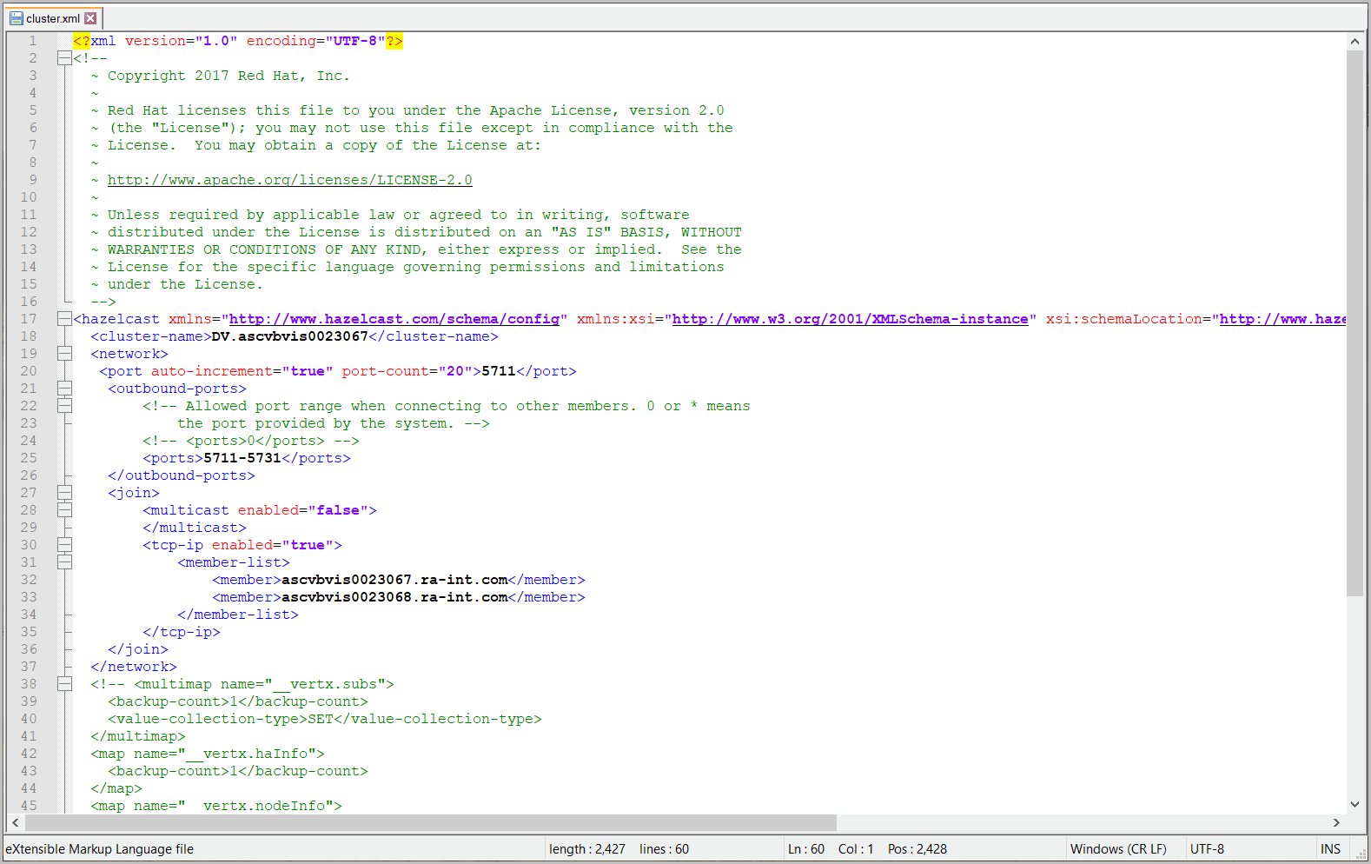Collapse the license comment fold on line 2
Image resolution: width=1371 pixels, height=864 pixels.
coord(64,58)
